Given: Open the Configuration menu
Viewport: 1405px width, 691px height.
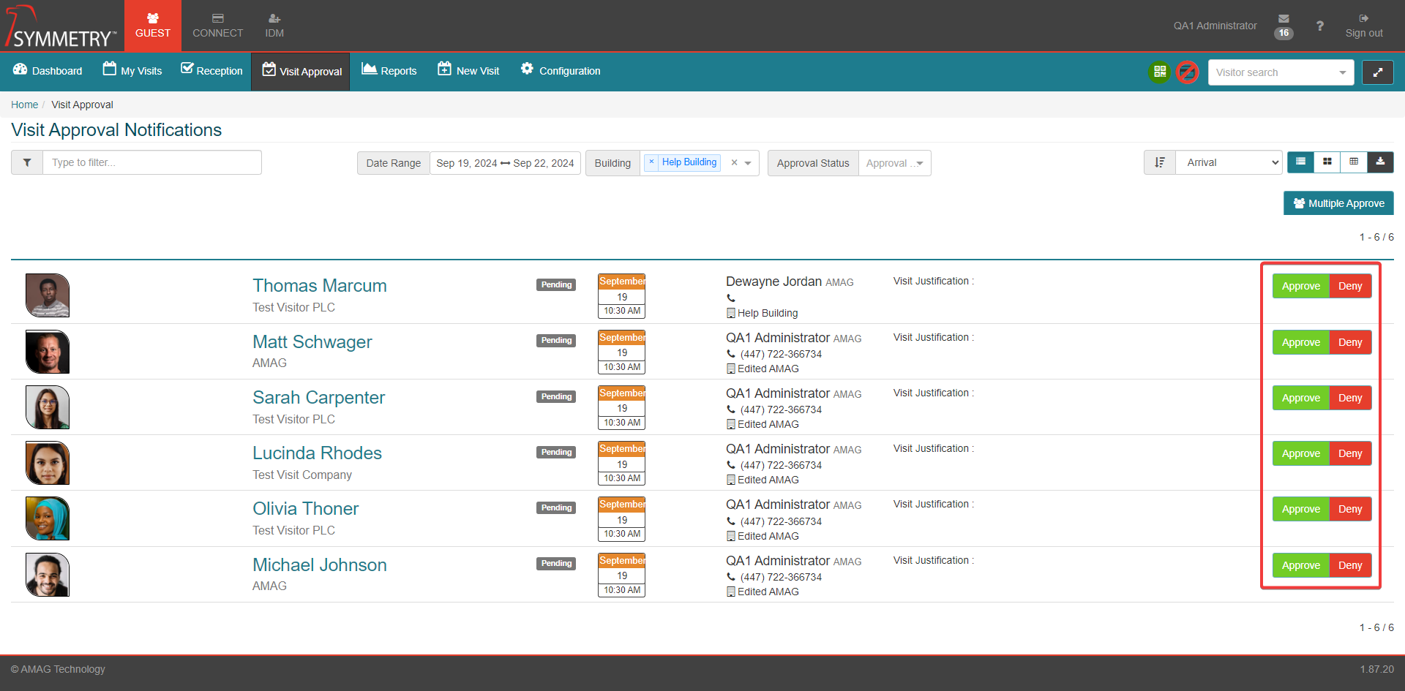Looking at the screenshot, I should 561,71.
